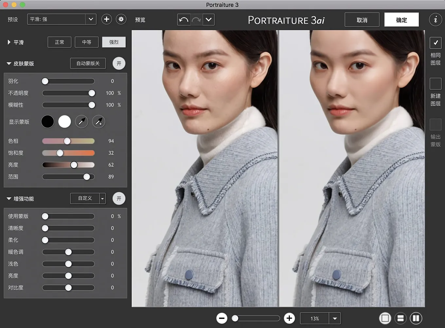Uncheck the 相同图层 checkbox
This screenshot has width=445, height=328.
[x=436, y=43]
